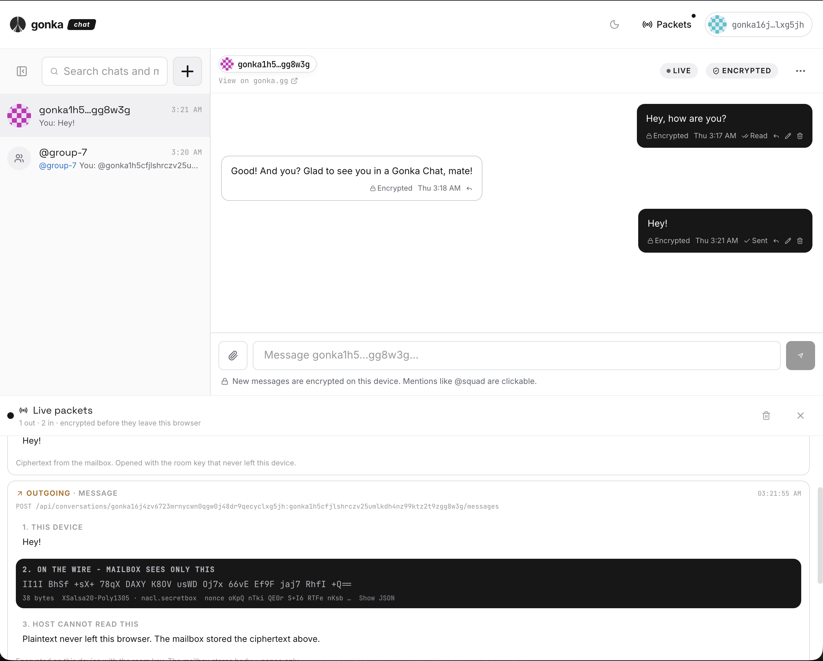Image resolution: width=823 pixels, height=661 pixels.
Task: Click the ENCRYPTED status badge
Action: [x=741, y=71]
